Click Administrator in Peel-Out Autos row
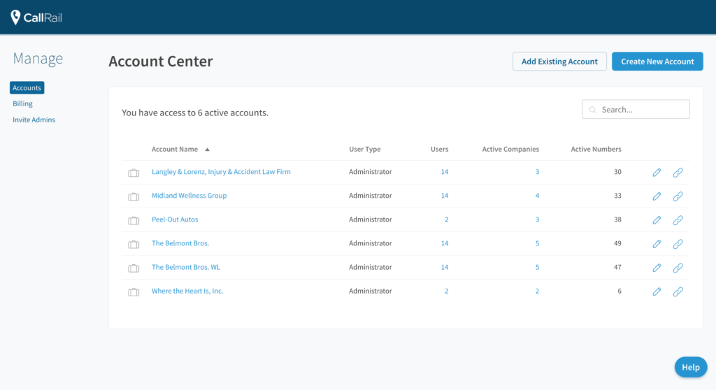716x390 pixels. coord(371,219)
